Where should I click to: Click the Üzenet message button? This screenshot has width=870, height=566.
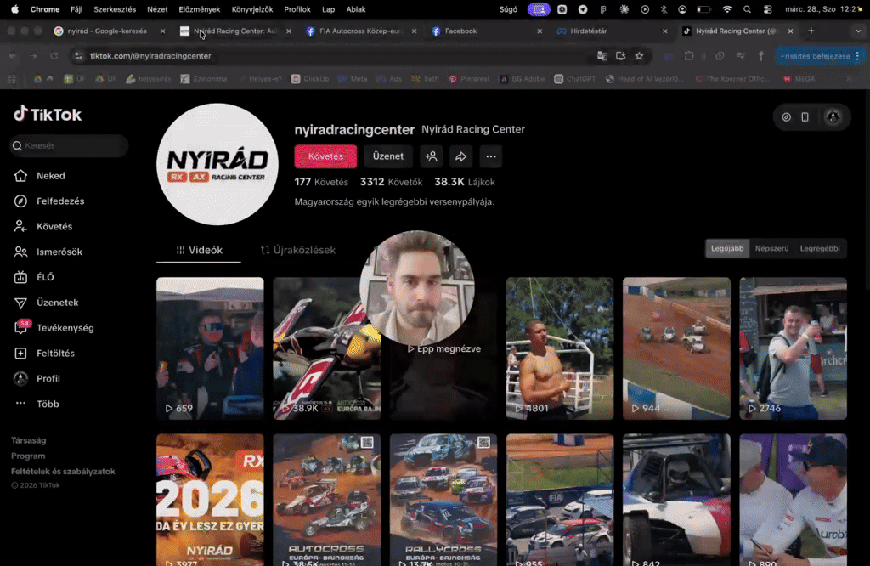(x=387, y=156)
